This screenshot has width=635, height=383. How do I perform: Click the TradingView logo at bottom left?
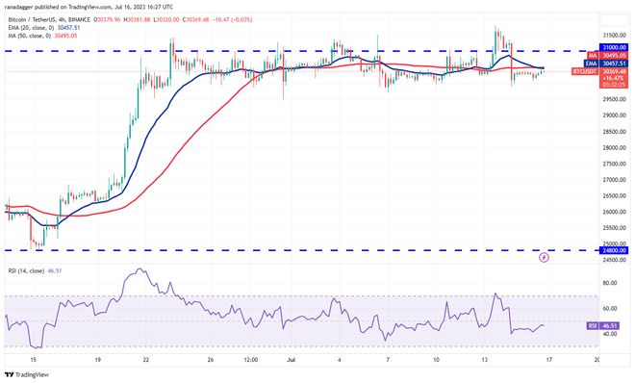[27, 375]
